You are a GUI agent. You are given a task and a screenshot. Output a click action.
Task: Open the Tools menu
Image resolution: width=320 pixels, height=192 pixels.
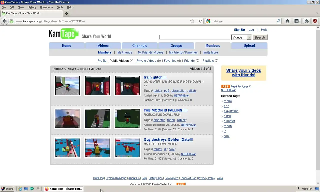[x=60, y=7]
